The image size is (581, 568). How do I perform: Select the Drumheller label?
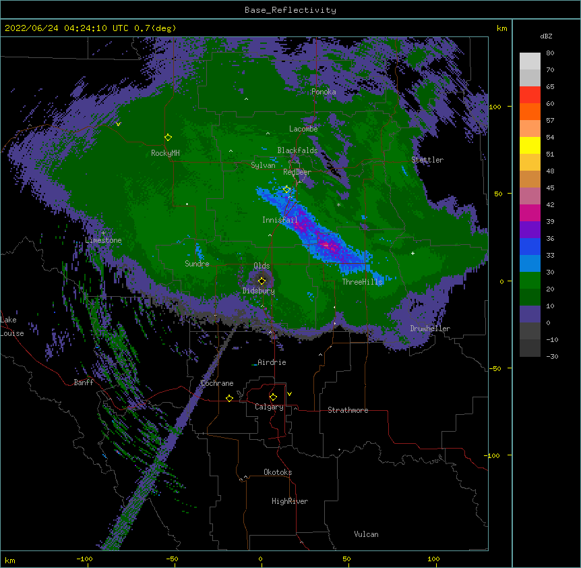[x=430, y=329]
